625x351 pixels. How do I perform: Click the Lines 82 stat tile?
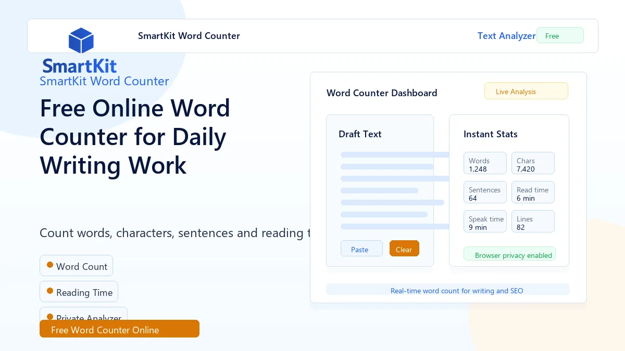pos(533,222)
